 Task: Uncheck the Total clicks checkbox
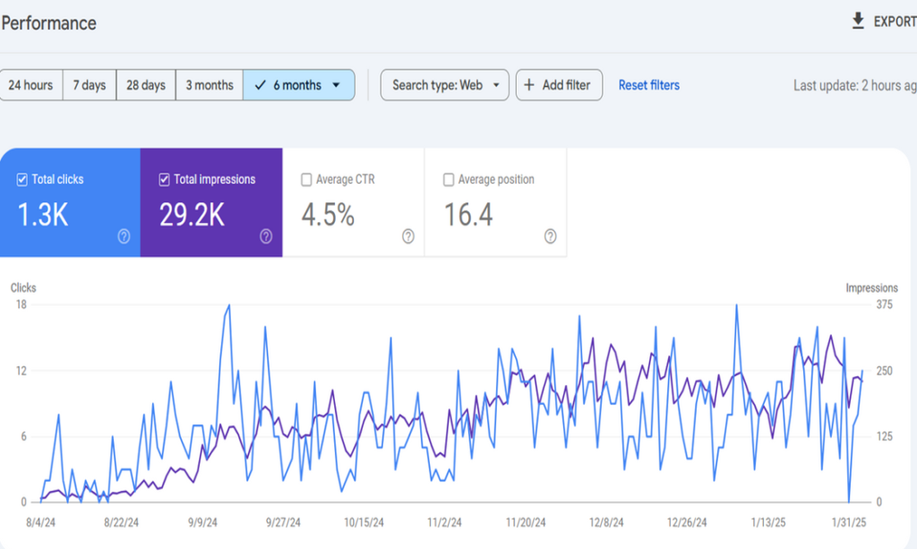[x=22, y=180]
